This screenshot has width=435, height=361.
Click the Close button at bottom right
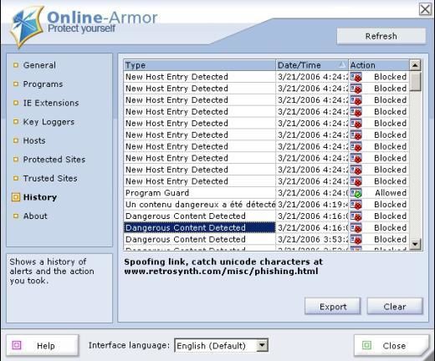391,346
